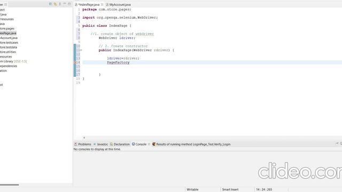Image resolution: width=342 pixels, height=192 pixels.
Task: Click Java file icon on MyAccount.java tab
Action: tap(107, 5)
